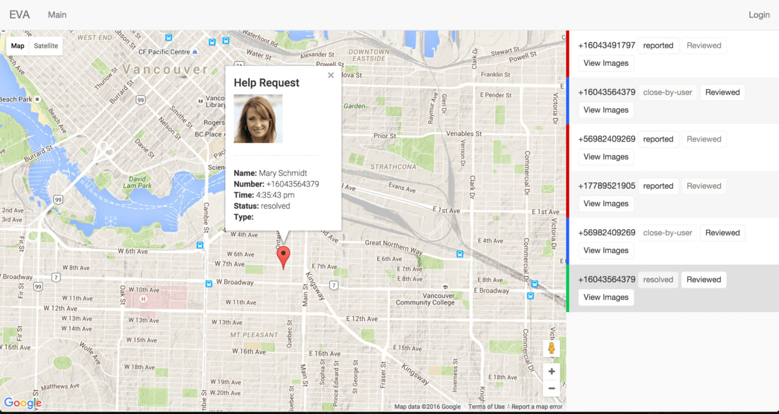Click the Highway 99 shield near Burrard St
This screenshot has width=779, height=414.
tap(141, 100)
